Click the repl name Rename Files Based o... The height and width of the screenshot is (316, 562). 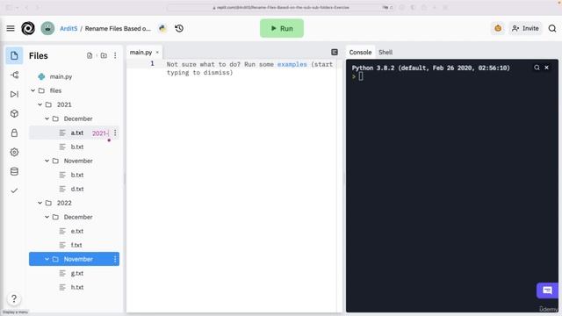pyautogui.click(x=118, y=28)
